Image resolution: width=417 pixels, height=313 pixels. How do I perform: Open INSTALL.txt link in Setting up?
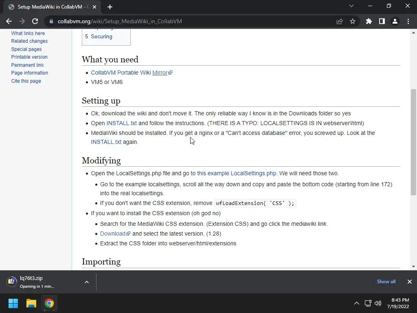121,123
